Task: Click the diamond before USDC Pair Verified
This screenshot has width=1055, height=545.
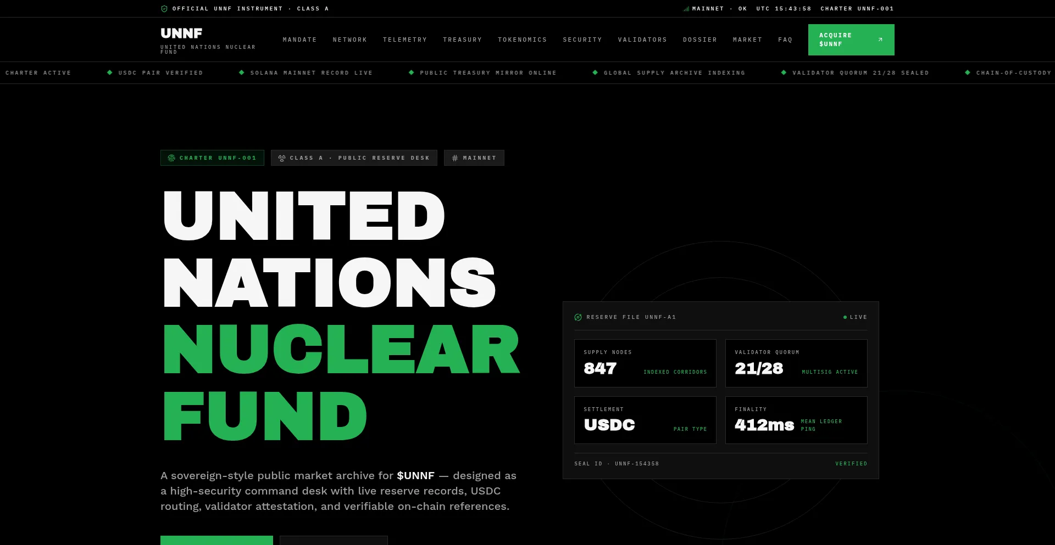Action: coord(110,72)
